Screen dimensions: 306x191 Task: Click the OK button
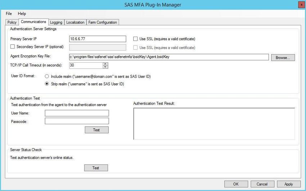point(236,184)
